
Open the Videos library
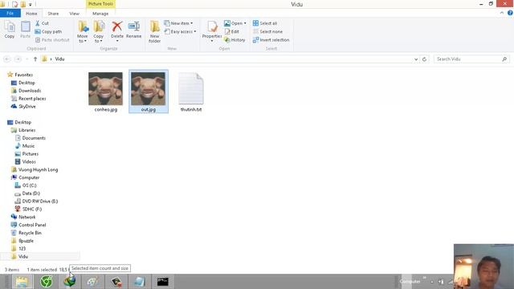tap(26, 161)
